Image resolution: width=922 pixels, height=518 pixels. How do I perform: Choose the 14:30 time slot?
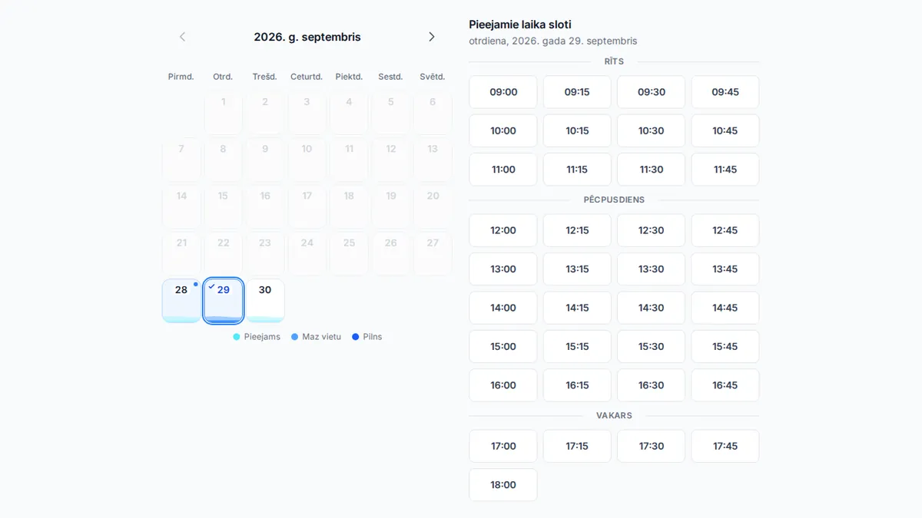pyautogui.click(x=651, y=308)
